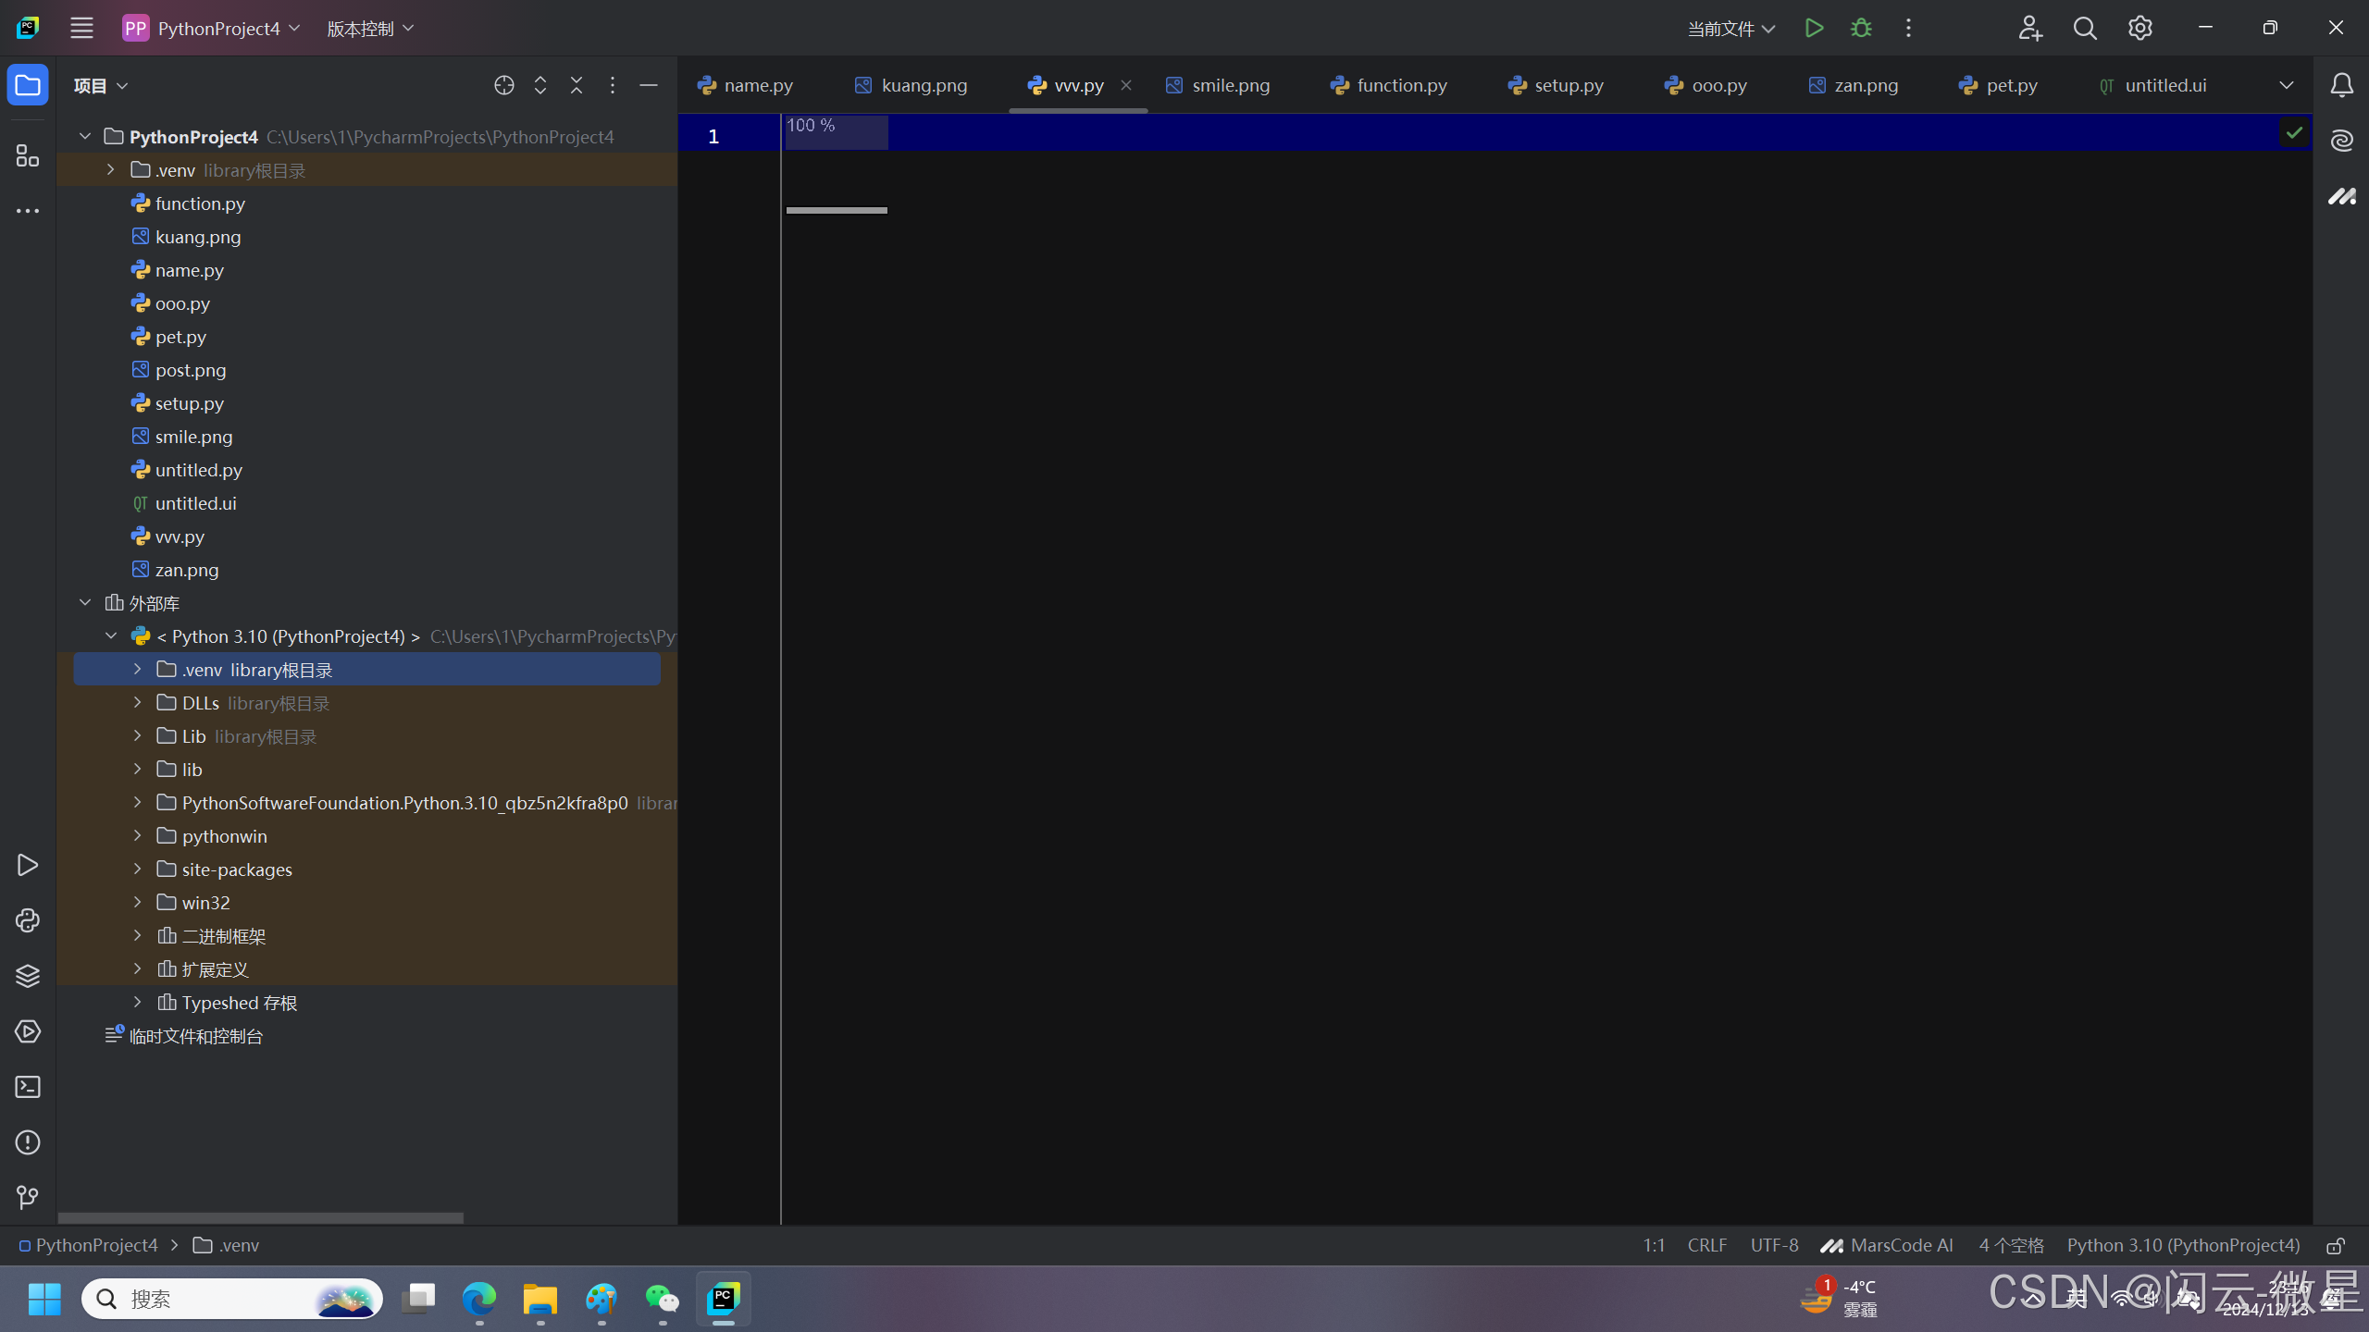Expand the DLLs library folder

coord(137,703)
